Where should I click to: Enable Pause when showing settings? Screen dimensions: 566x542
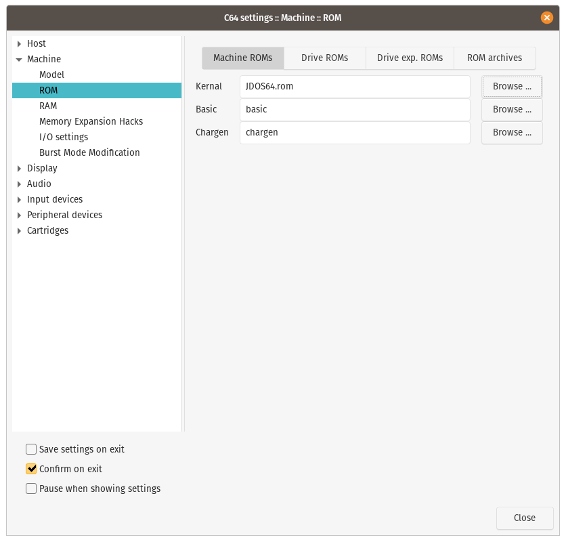31,488
